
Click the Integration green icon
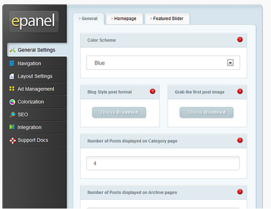pyautogui.click(x=12, y=127)
